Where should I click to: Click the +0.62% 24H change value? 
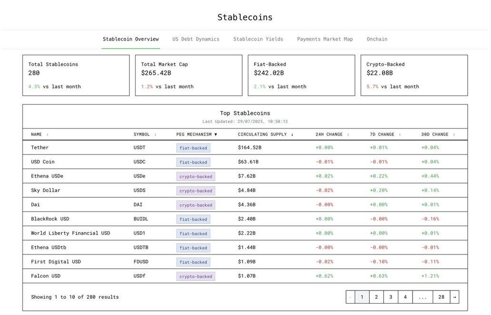tap(324, 276)
